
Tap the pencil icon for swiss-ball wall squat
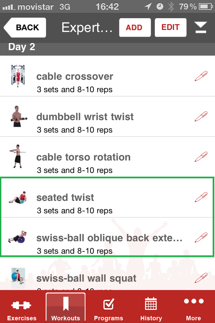click(201, 278)
